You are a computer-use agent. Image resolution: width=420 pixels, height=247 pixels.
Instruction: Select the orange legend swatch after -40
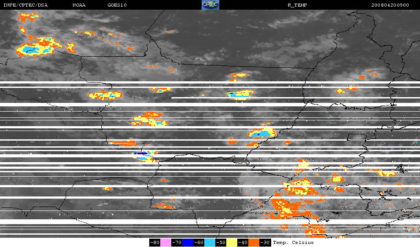pyautogui.click(x=254, y=243)
